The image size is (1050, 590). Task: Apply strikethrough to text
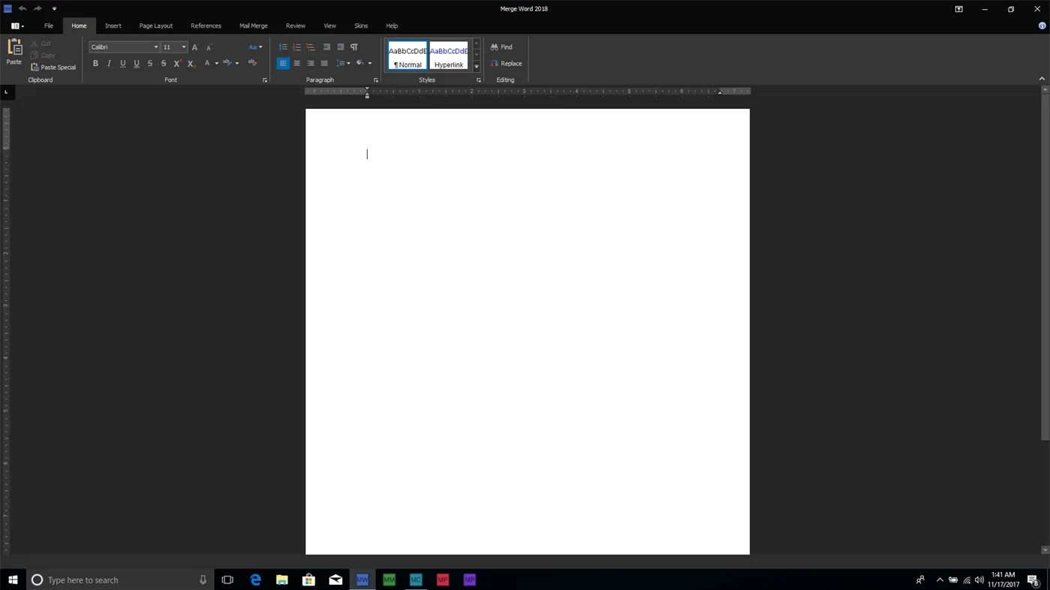point(149,63)
